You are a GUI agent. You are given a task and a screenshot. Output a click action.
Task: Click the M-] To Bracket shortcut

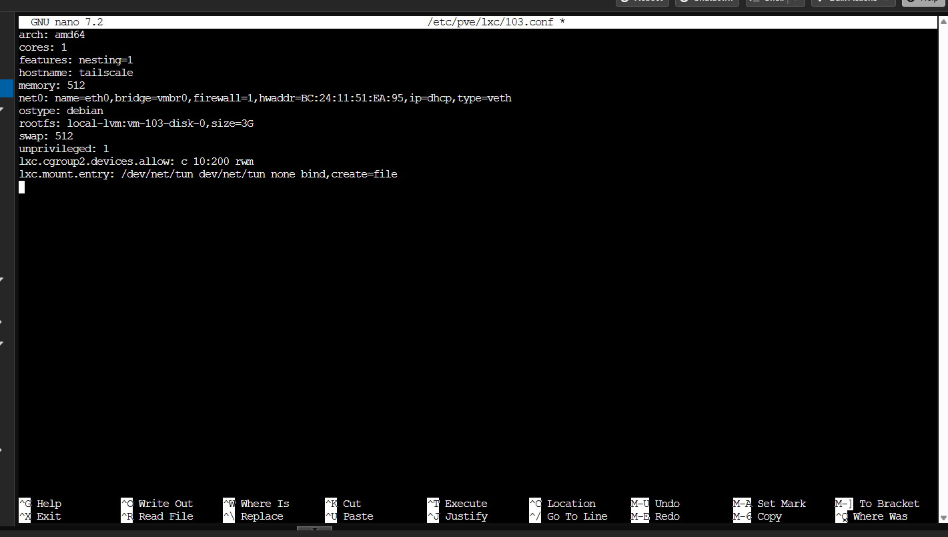[877, 504]
